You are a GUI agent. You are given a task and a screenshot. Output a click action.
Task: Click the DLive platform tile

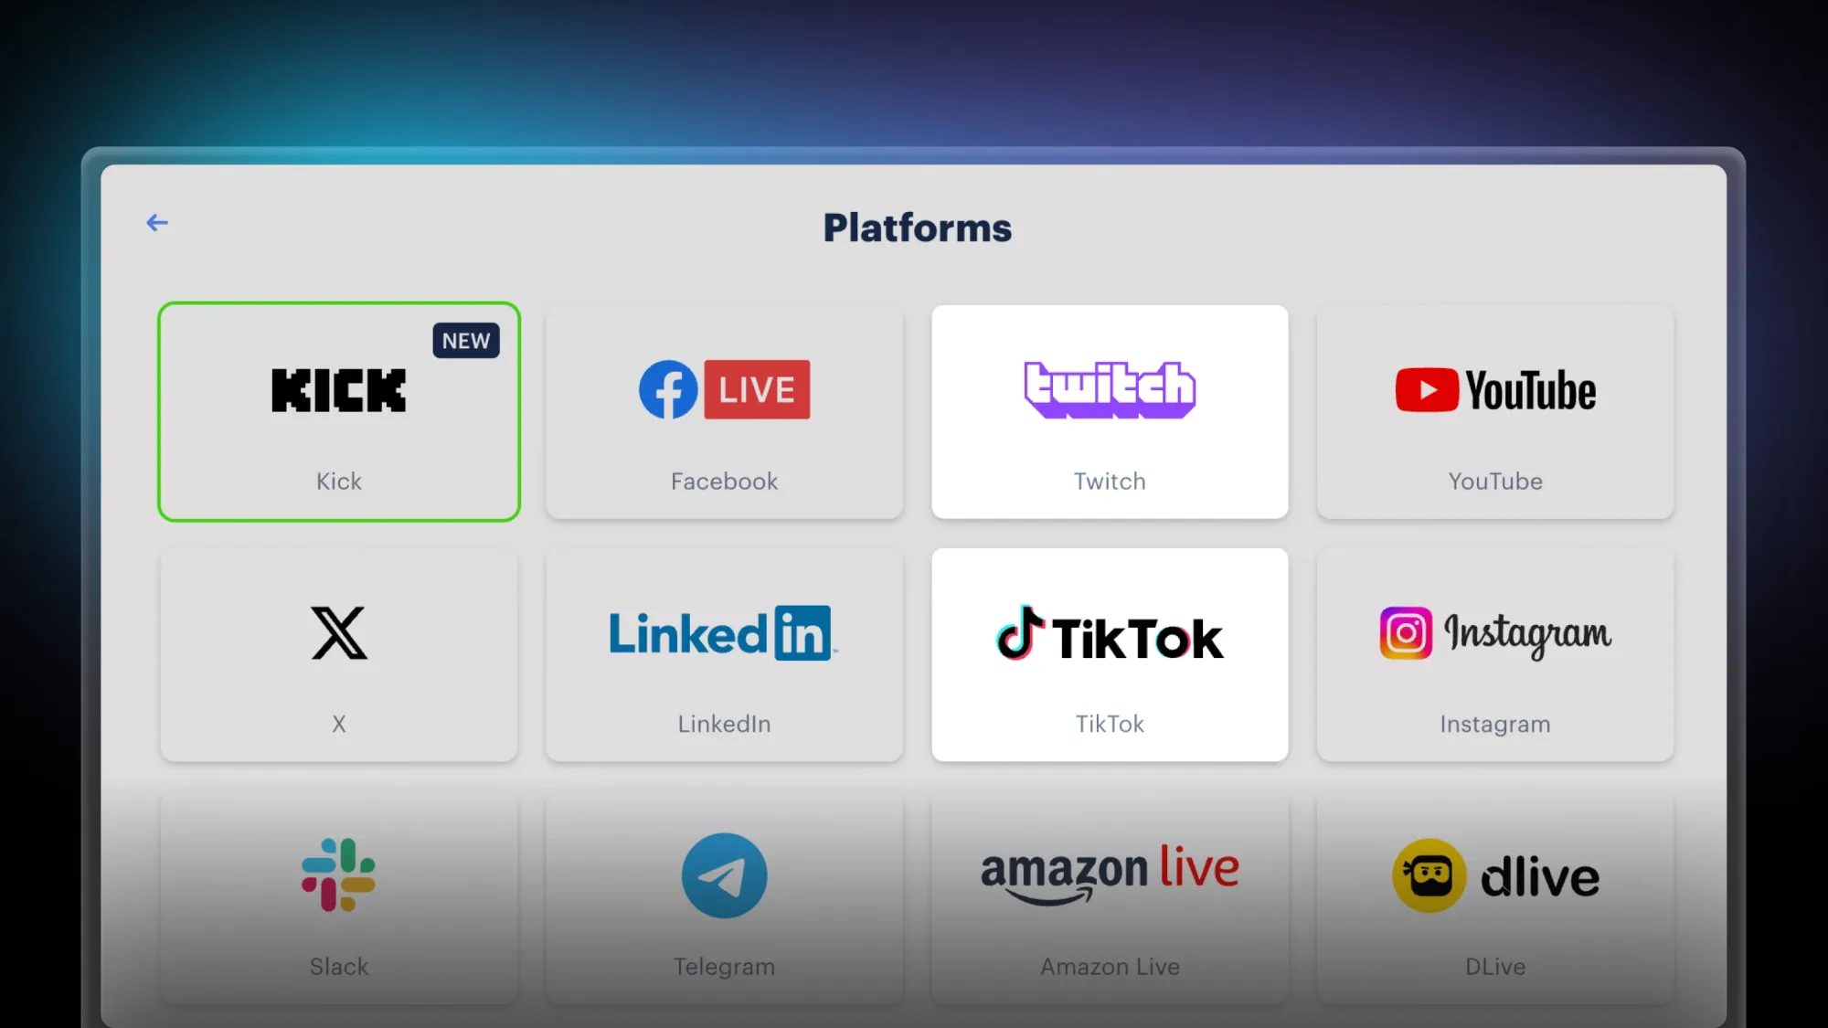point(1494,897)
